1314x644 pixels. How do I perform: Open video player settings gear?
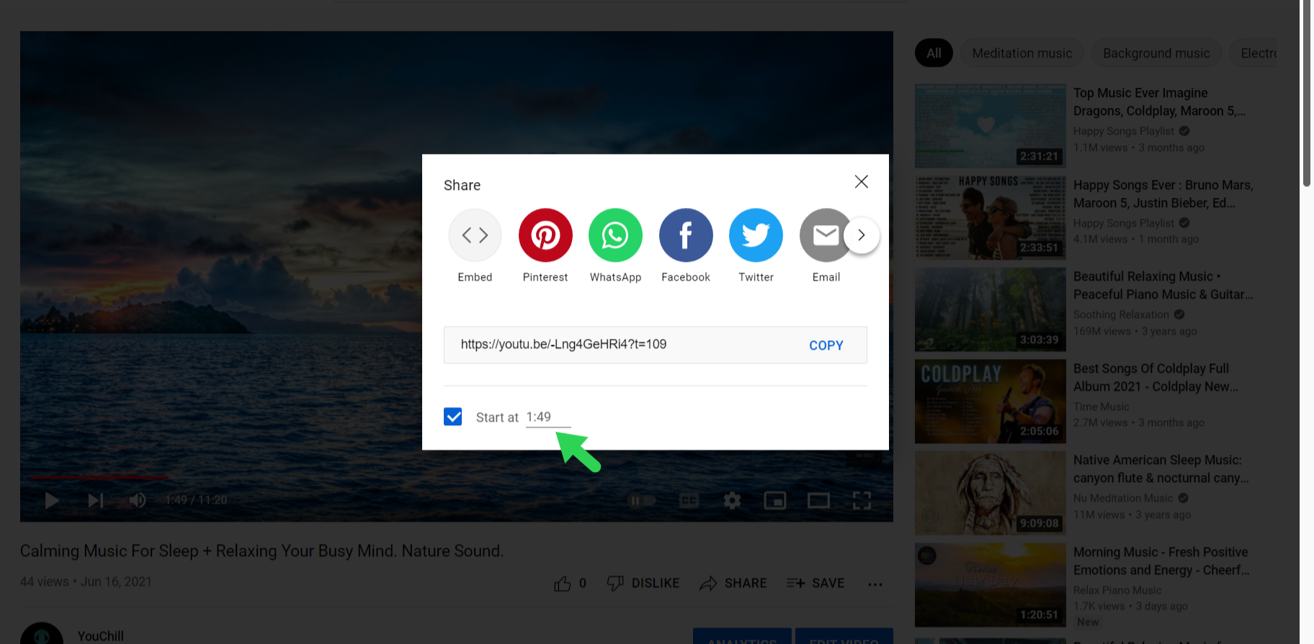coord(732,501)
